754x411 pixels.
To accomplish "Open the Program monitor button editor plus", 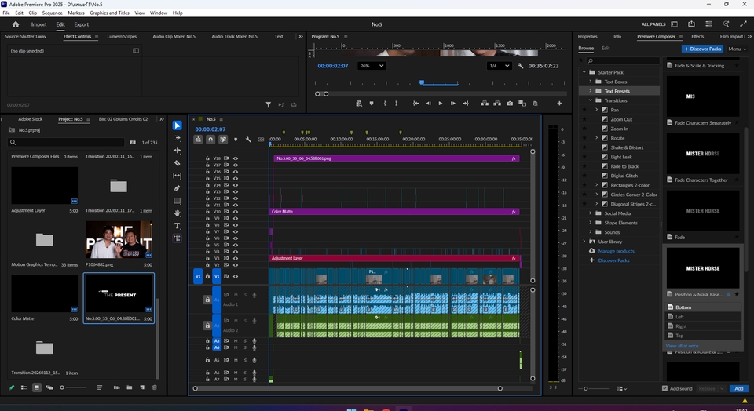I will [559, 104].
